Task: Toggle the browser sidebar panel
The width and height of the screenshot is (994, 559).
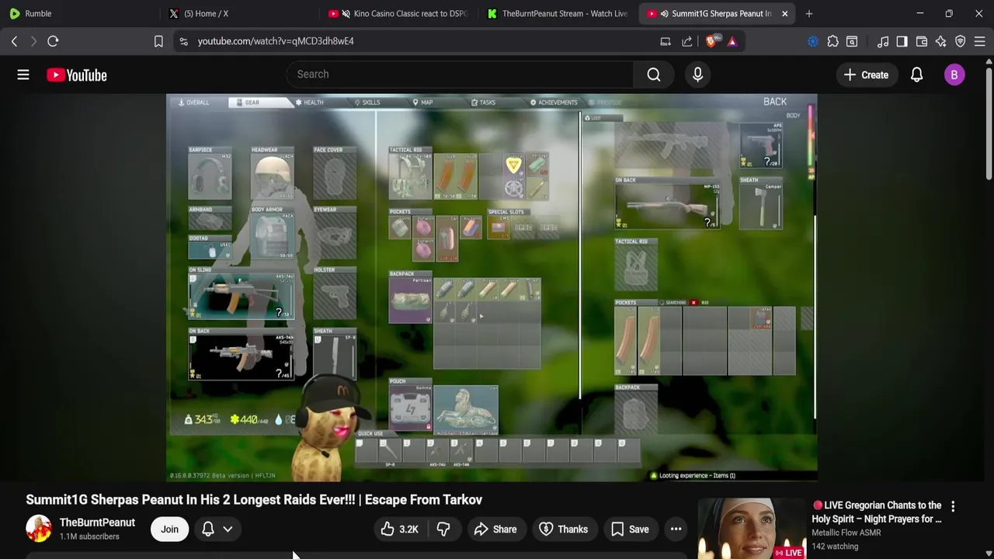Action: (x=902, y=41)
